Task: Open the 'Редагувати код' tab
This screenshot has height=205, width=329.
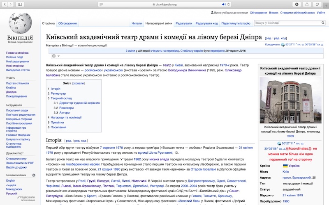Action: [x=207, y=23]
